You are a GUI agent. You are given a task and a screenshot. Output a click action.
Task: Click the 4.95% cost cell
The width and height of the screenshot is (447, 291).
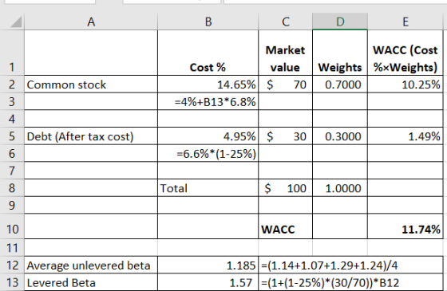[x=208, y=136]
